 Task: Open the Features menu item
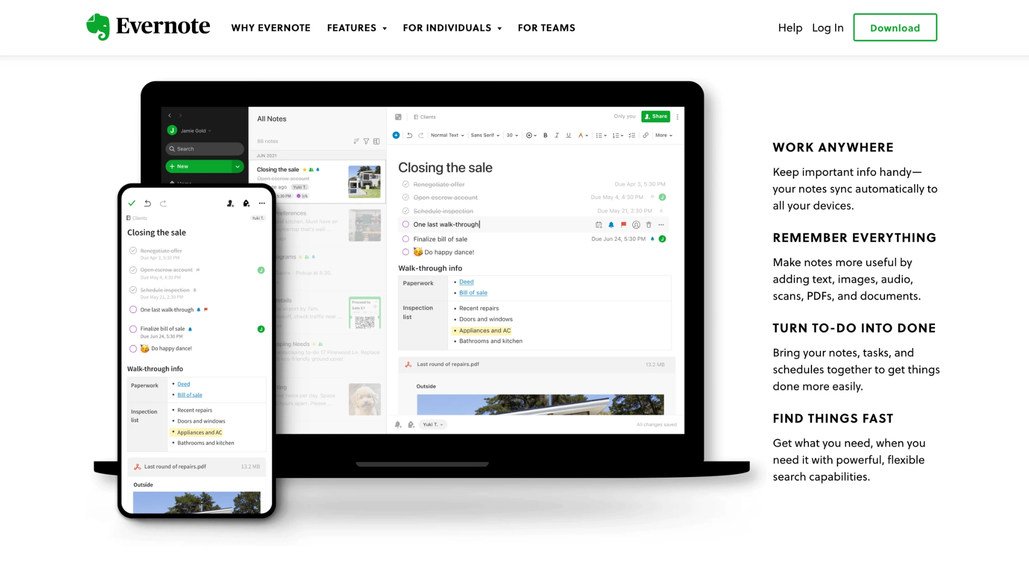(357, 28)
